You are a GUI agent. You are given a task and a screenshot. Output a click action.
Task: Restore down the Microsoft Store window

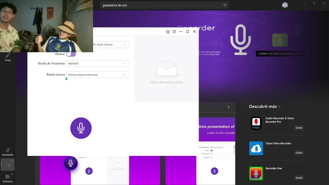click(x=314, y=3)
